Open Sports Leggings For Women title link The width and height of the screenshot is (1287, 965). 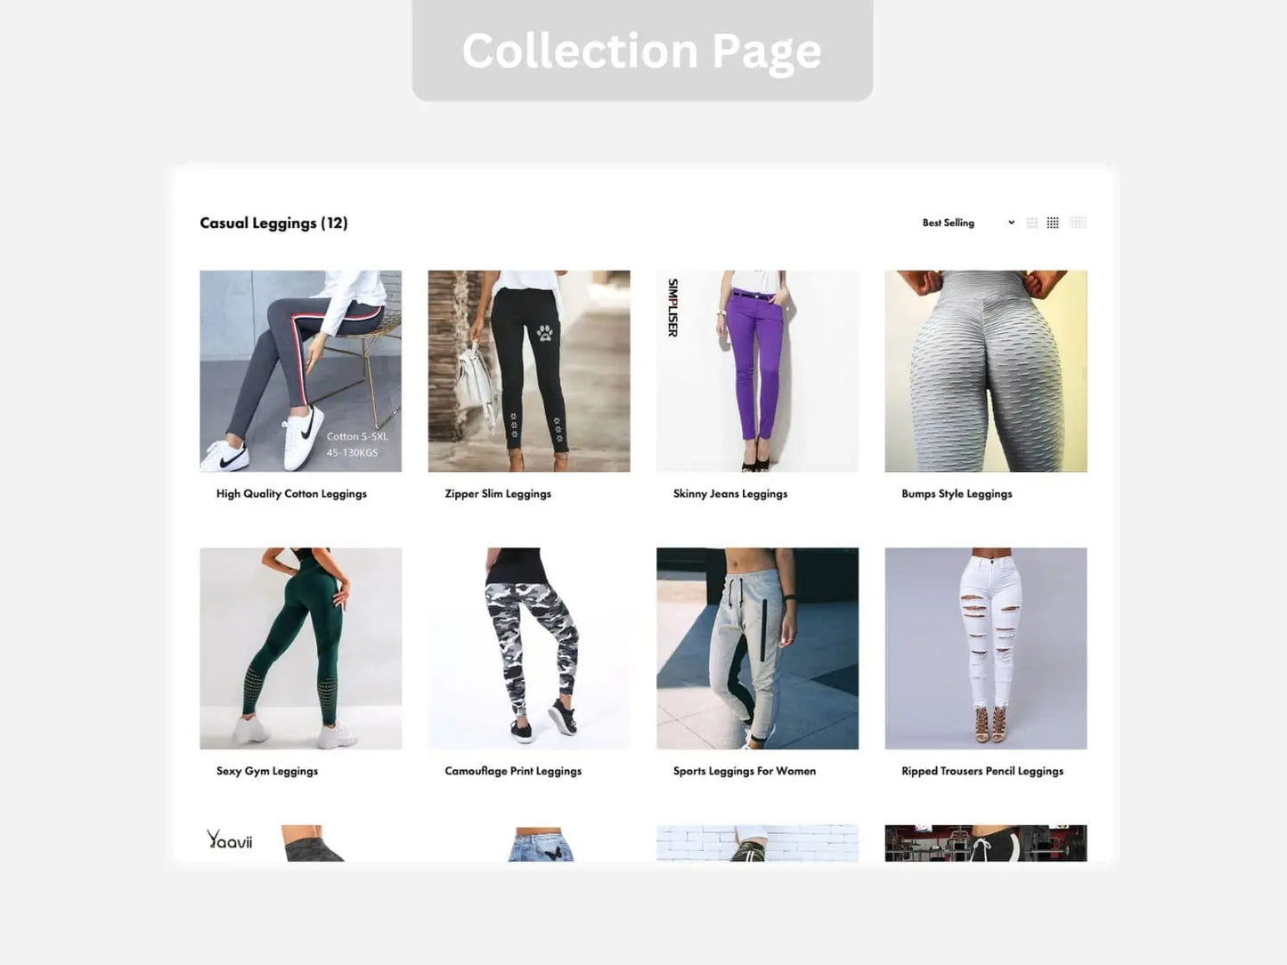745,771
